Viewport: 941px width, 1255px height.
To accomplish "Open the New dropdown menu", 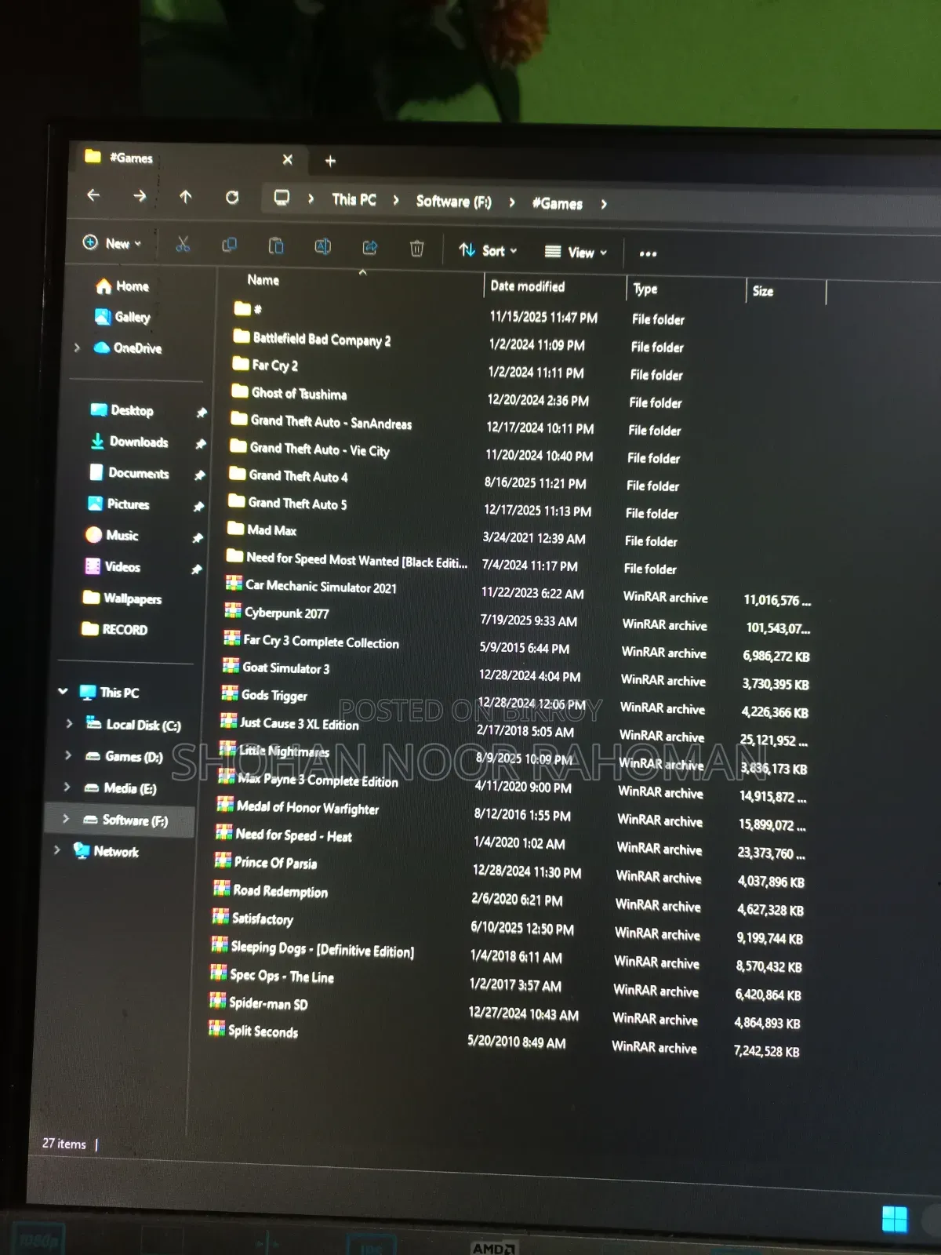I will pos(112,242).
